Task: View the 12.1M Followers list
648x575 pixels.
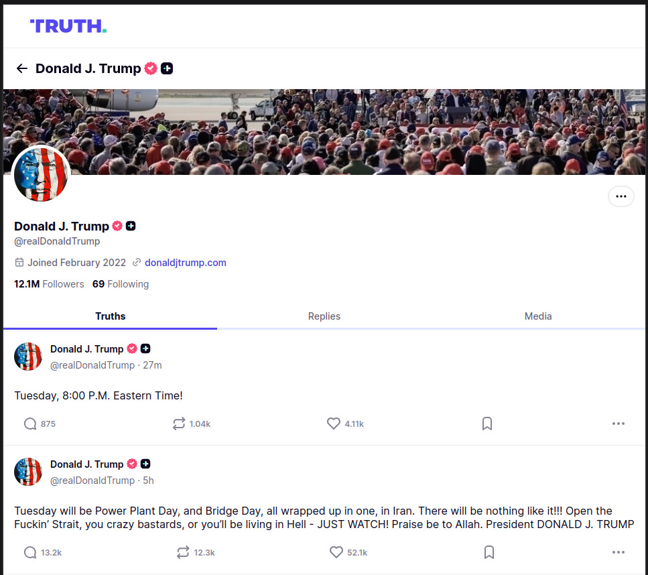Action: point(49,284)
